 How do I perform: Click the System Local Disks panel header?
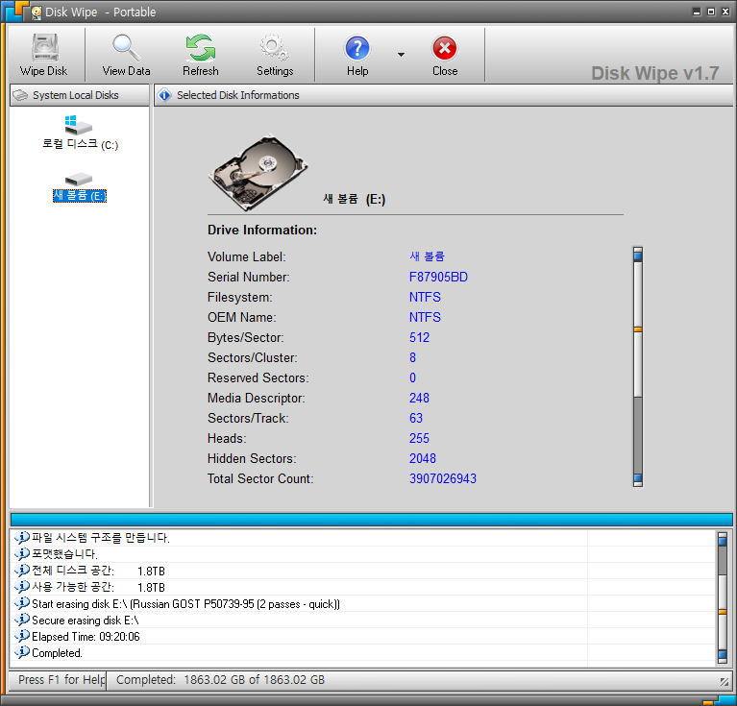coord(79,95)
